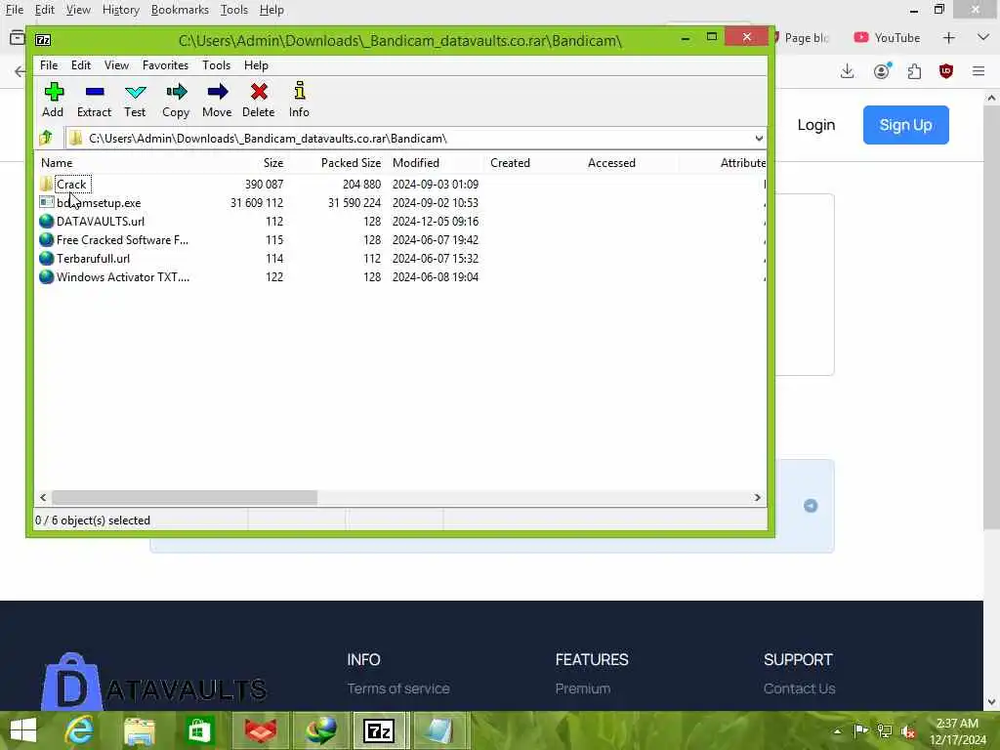Open the 7-Zip File menu

49,65
